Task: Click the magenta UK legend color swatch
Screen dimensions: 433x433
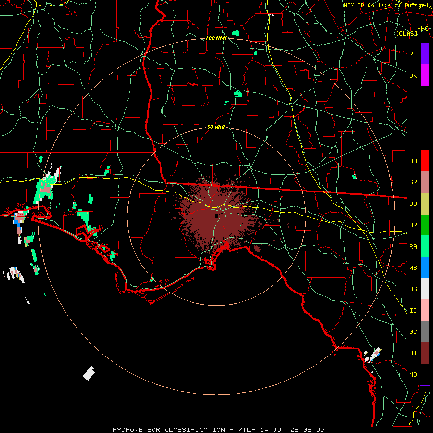Action: 425,76
